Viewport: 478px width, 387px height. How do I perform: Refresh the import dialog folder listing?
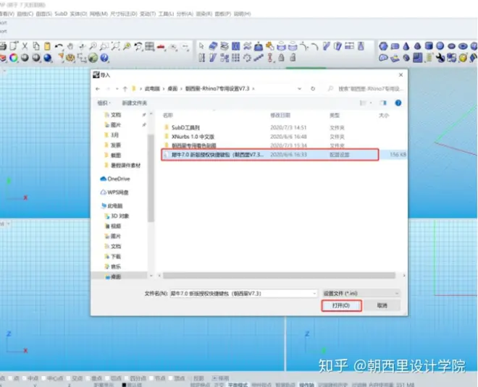click(x=313, y=88)
